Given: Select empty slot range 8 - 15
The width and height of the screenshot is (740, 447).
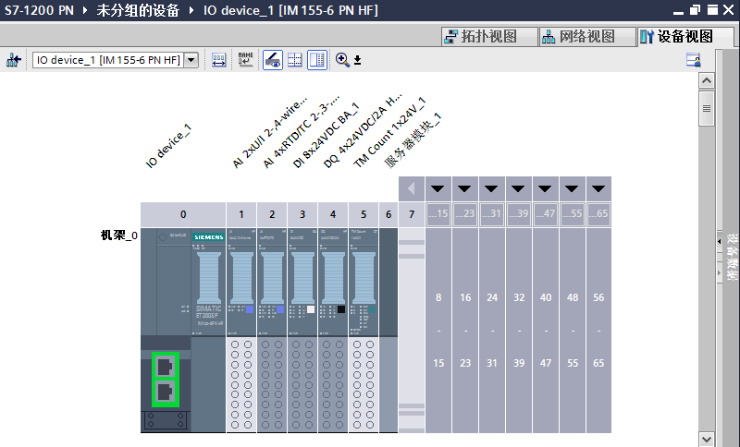Looking at the screenshot, I should tap(438, 330).
